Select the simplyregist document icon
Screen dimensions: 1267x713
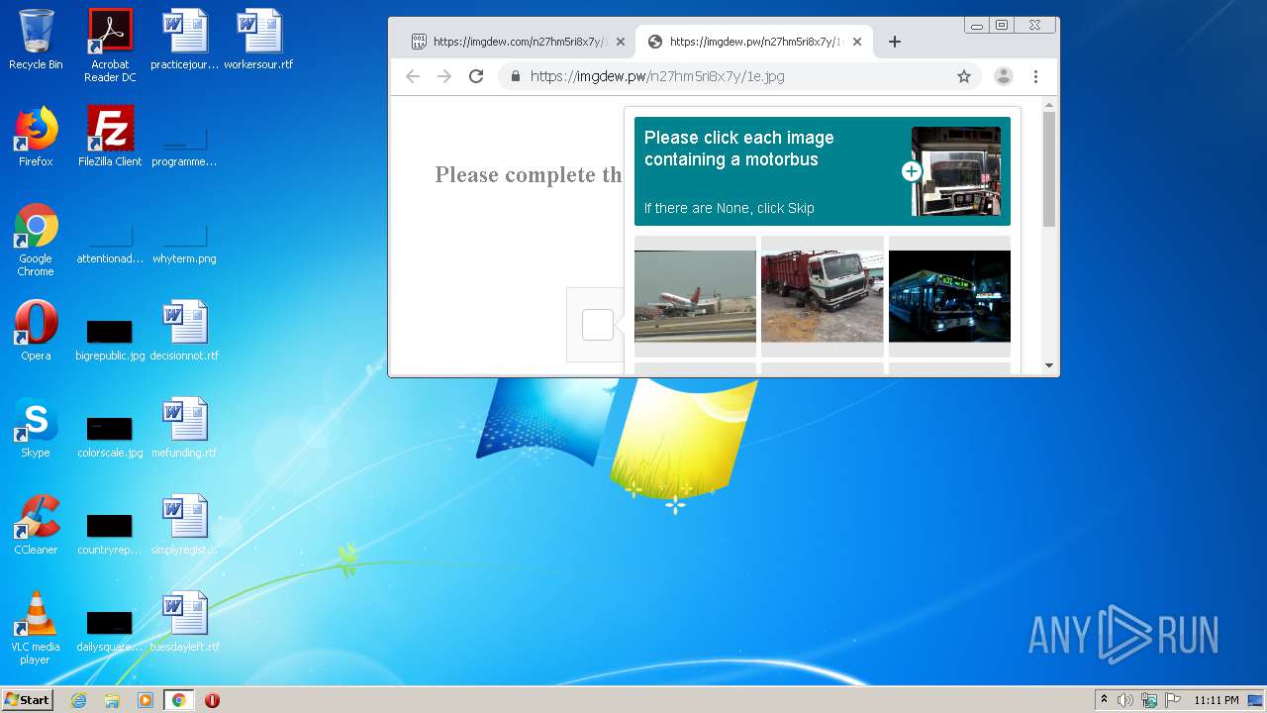point(184,525)
